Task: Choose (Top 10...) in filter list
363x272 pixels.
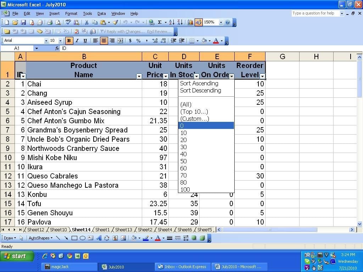Action: click(194, 112)
